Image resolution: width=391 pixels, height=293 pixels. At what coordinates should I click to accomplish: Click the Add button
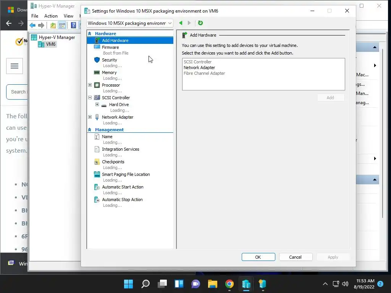pyautogui.click(x=331, y=98)
